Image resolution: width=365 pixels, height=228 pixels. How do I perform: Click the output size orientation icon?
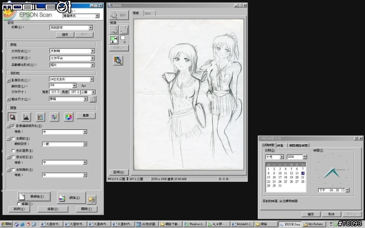(92, 99)
